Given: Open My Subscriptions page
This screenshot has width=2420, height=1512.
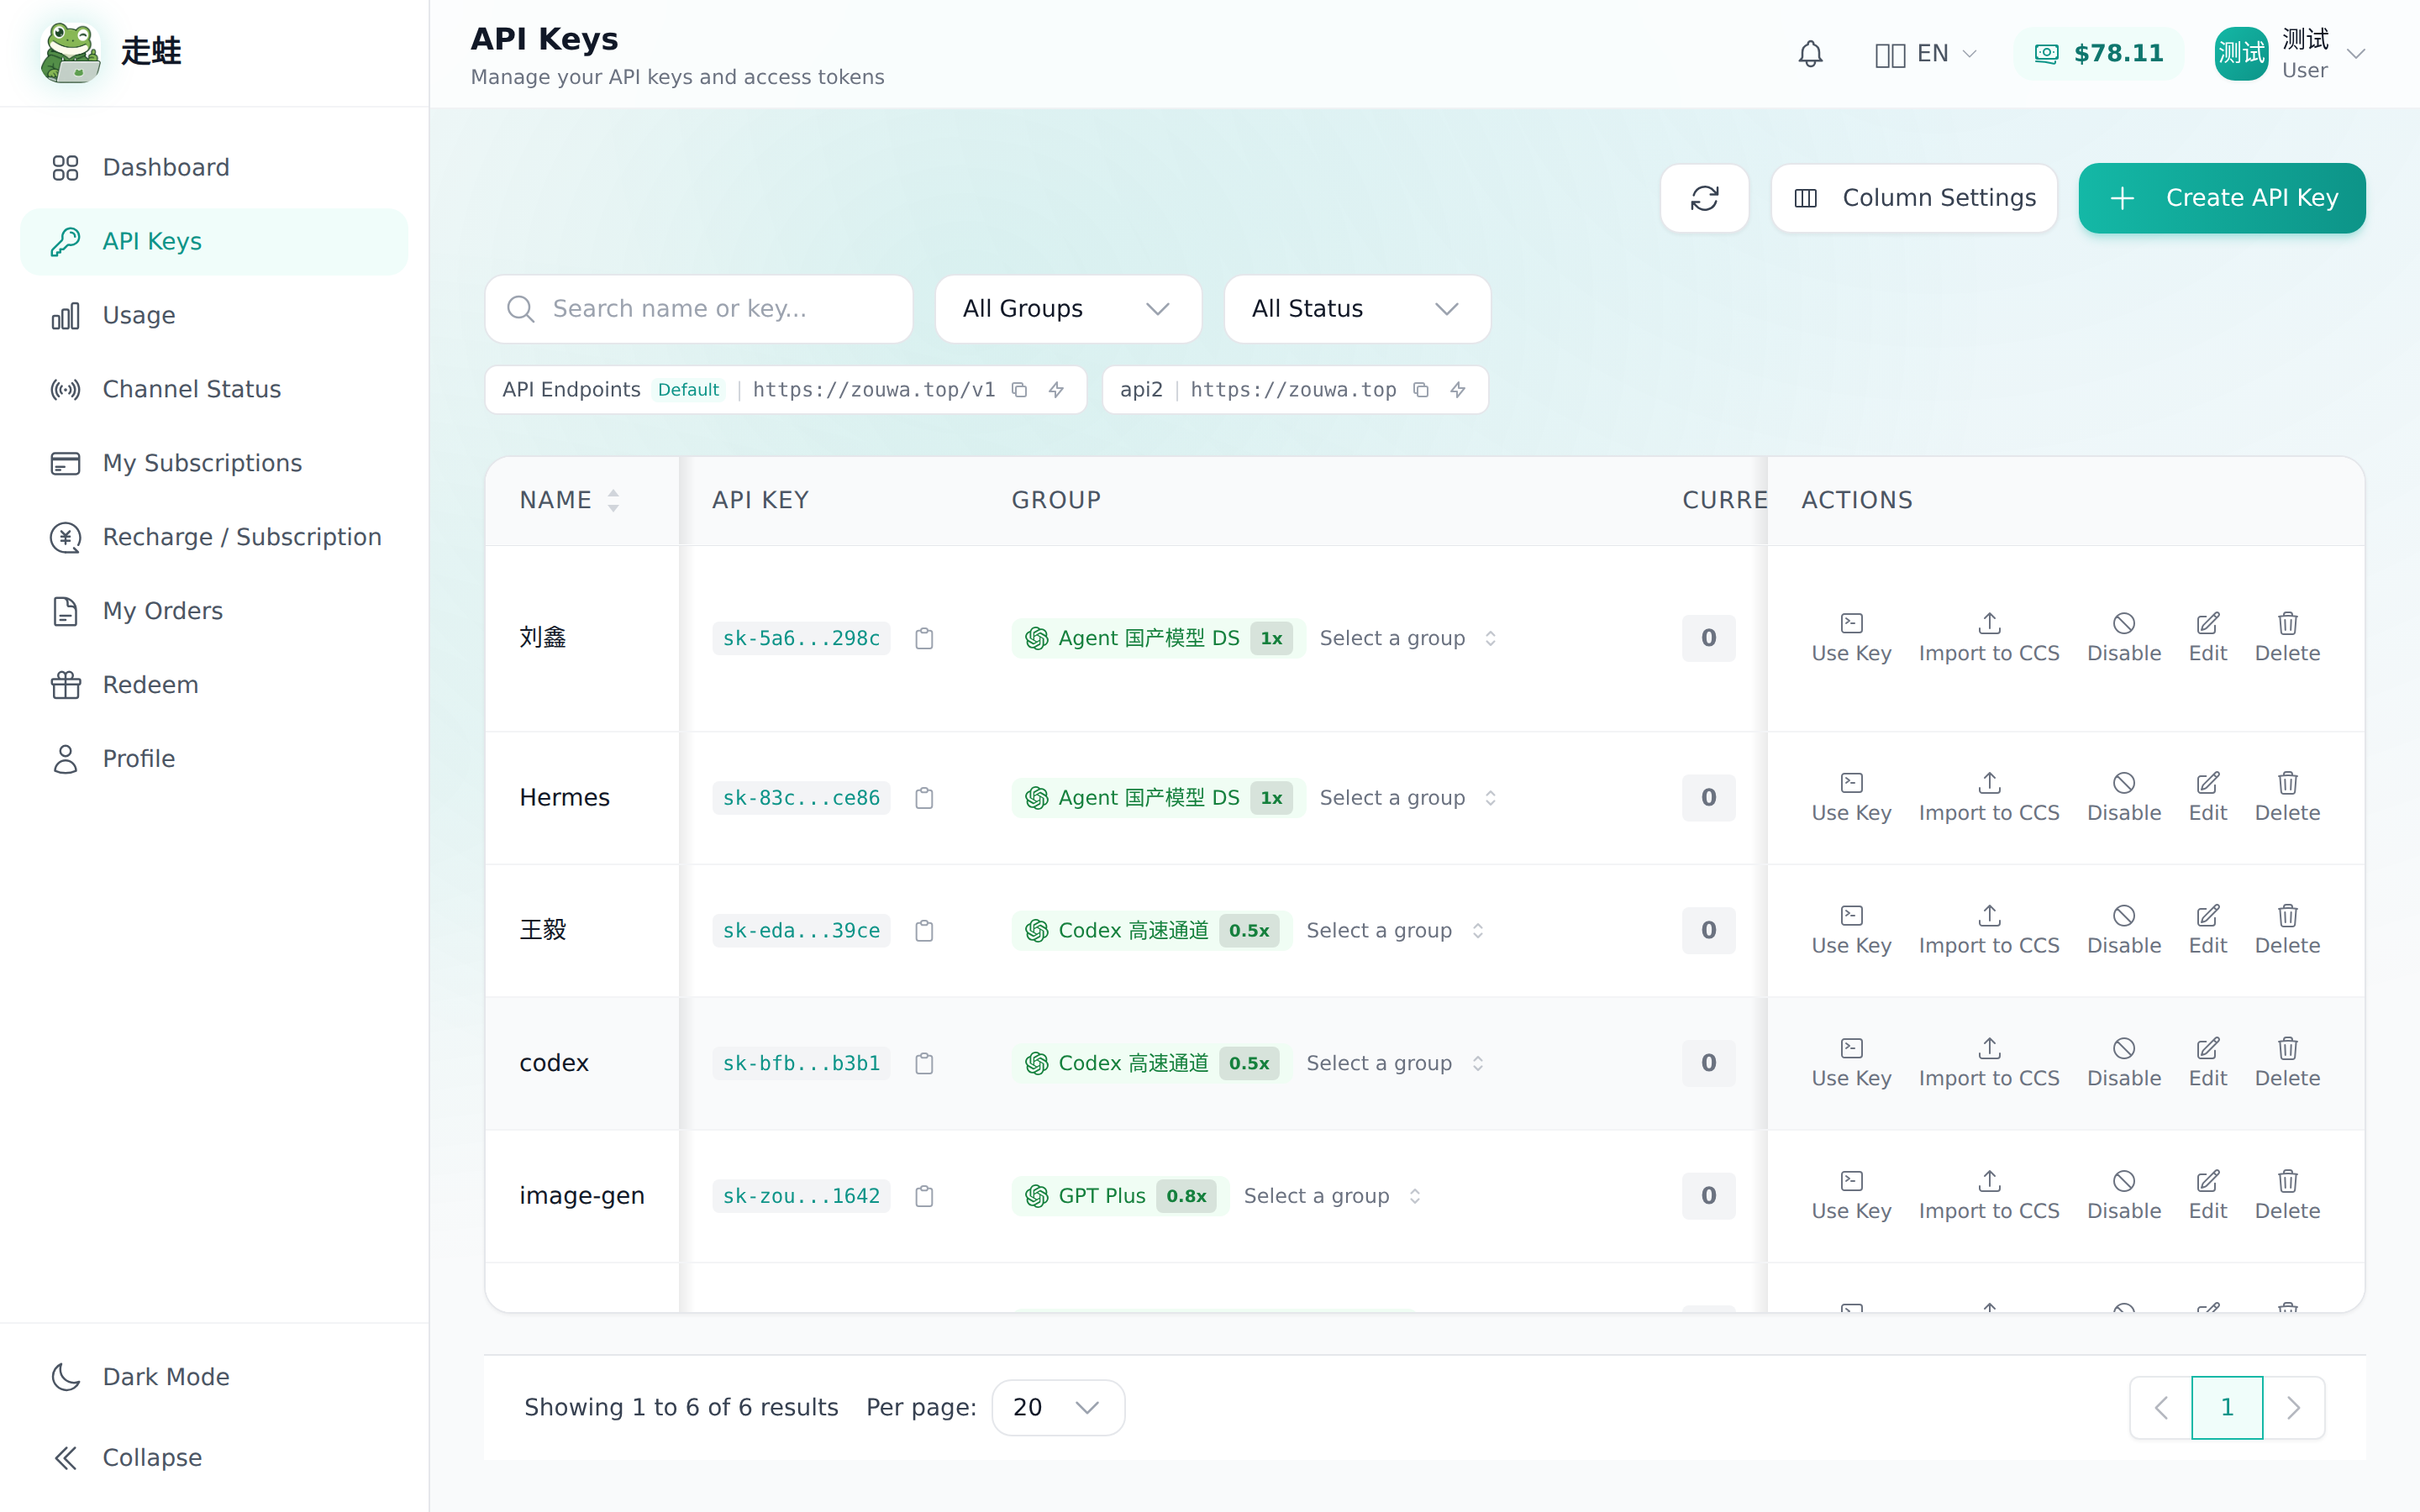Looking at the screenshot, I should [214, 463].
